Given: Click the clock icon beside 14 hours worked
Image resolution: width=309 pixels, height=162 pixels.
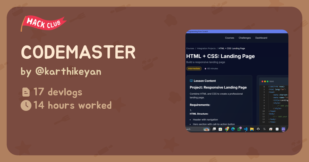Looking at the screenshot, I should click(26, 105).
